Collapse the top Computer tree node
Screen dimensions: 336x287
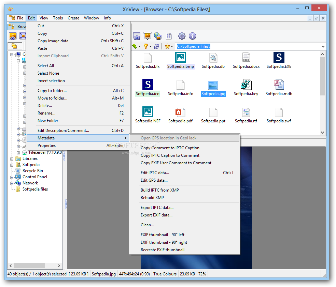click(12, 55)
